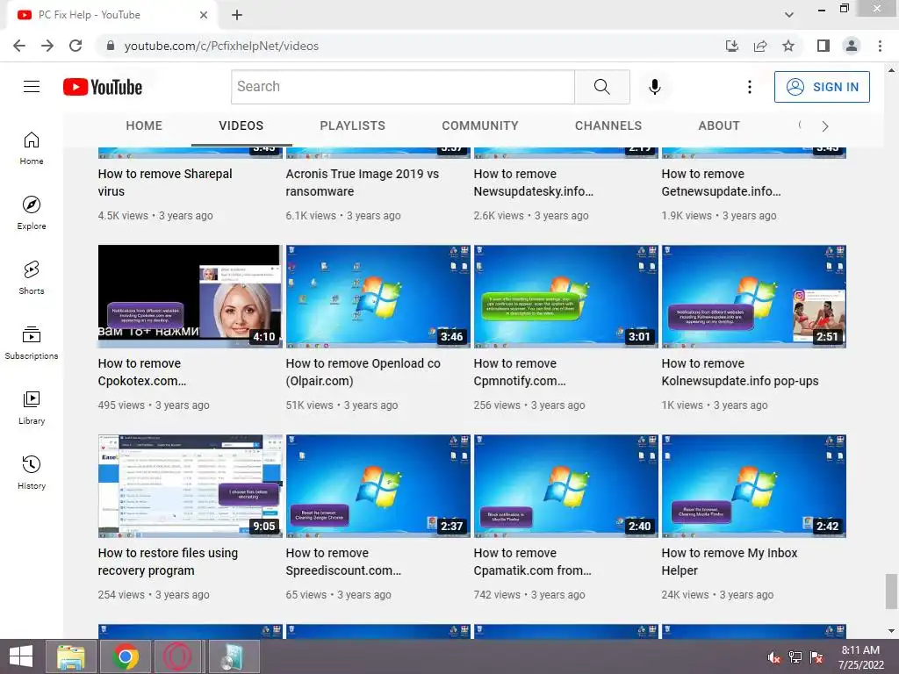Switch to the HOME channel tab
The height and width of the screenshot is (674, 899).
click(x=144, y=125)
